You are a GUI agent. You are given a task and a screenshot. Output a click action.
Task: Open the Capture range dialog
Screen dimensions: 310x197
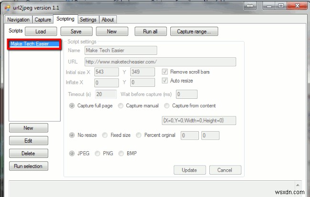[x=194, y=31]
